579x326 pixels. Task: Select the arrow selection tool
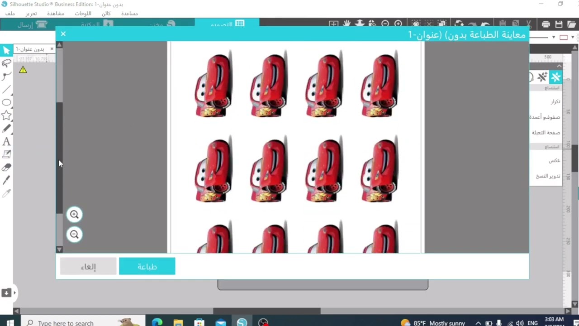tap(6, 50)
